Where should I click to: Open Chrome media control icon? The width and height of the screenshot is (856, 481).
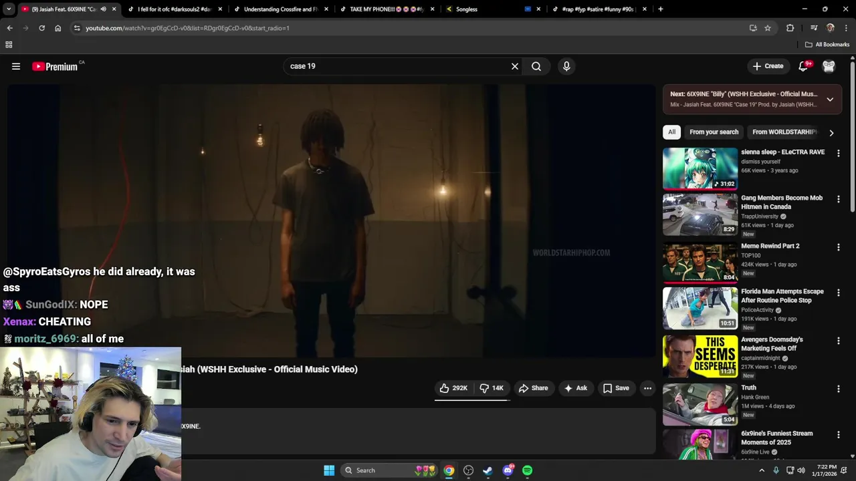(813, 28)
